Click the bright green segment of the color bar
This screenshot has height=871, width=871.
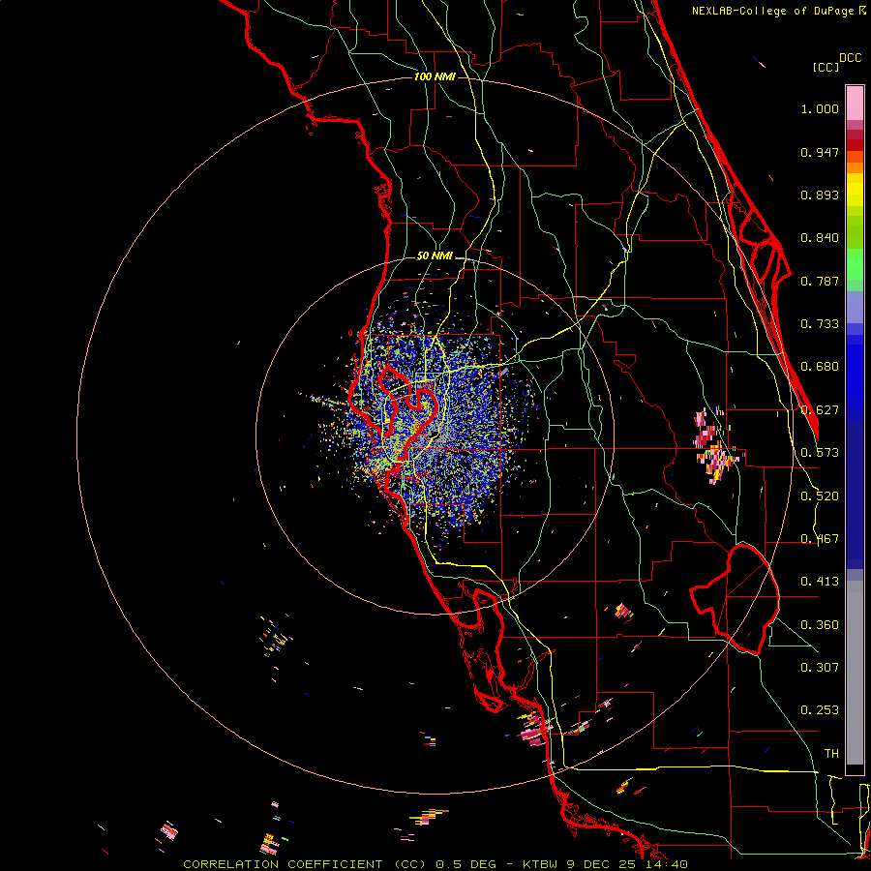(855, 264)
